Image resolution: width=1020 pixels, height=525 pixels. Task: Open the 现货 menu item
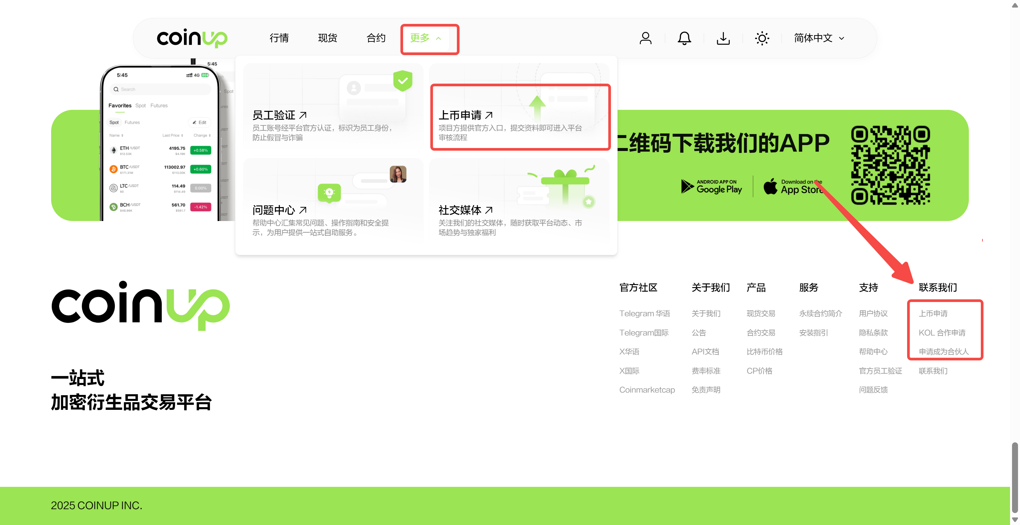point(327,38)
